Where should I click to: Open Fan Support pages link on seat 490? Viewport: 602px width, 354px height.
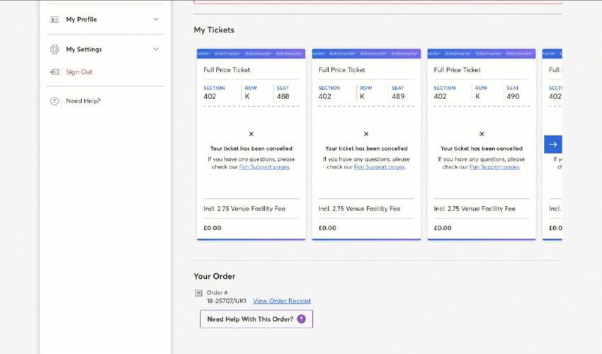[x=494, y=167]
